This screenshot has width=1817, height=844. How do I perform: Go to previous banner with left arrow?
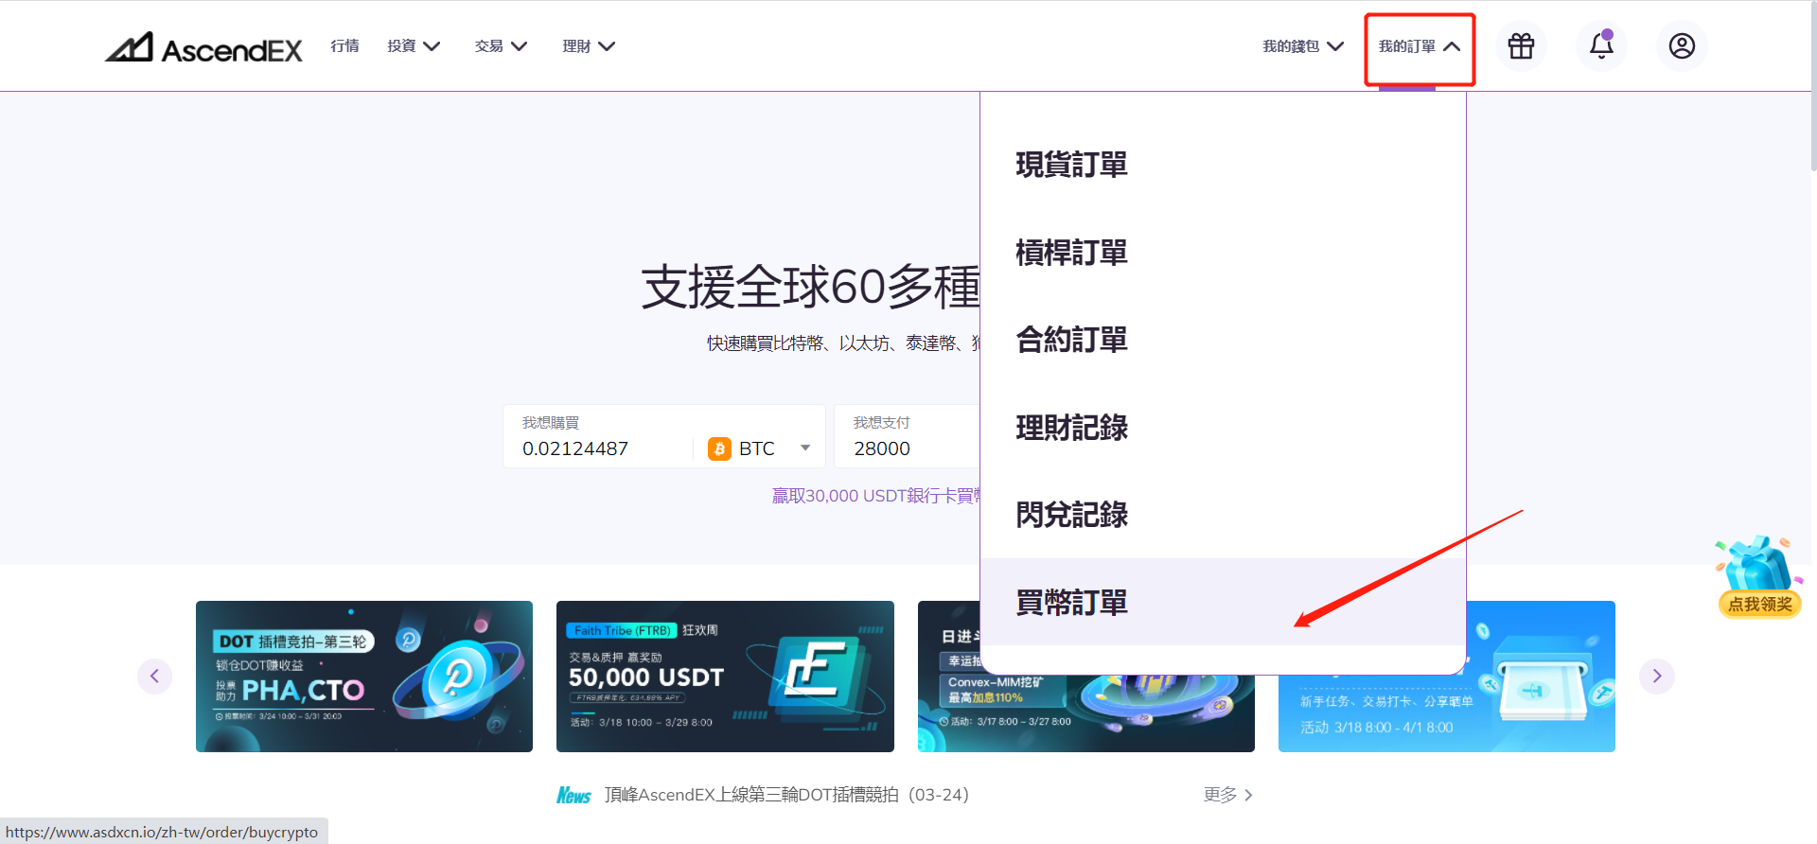coord(154,676)
